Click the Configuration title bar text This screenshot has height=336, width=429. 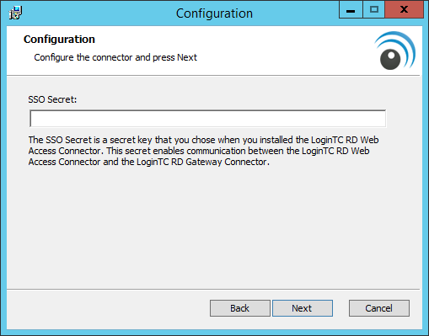click(214, 13)
